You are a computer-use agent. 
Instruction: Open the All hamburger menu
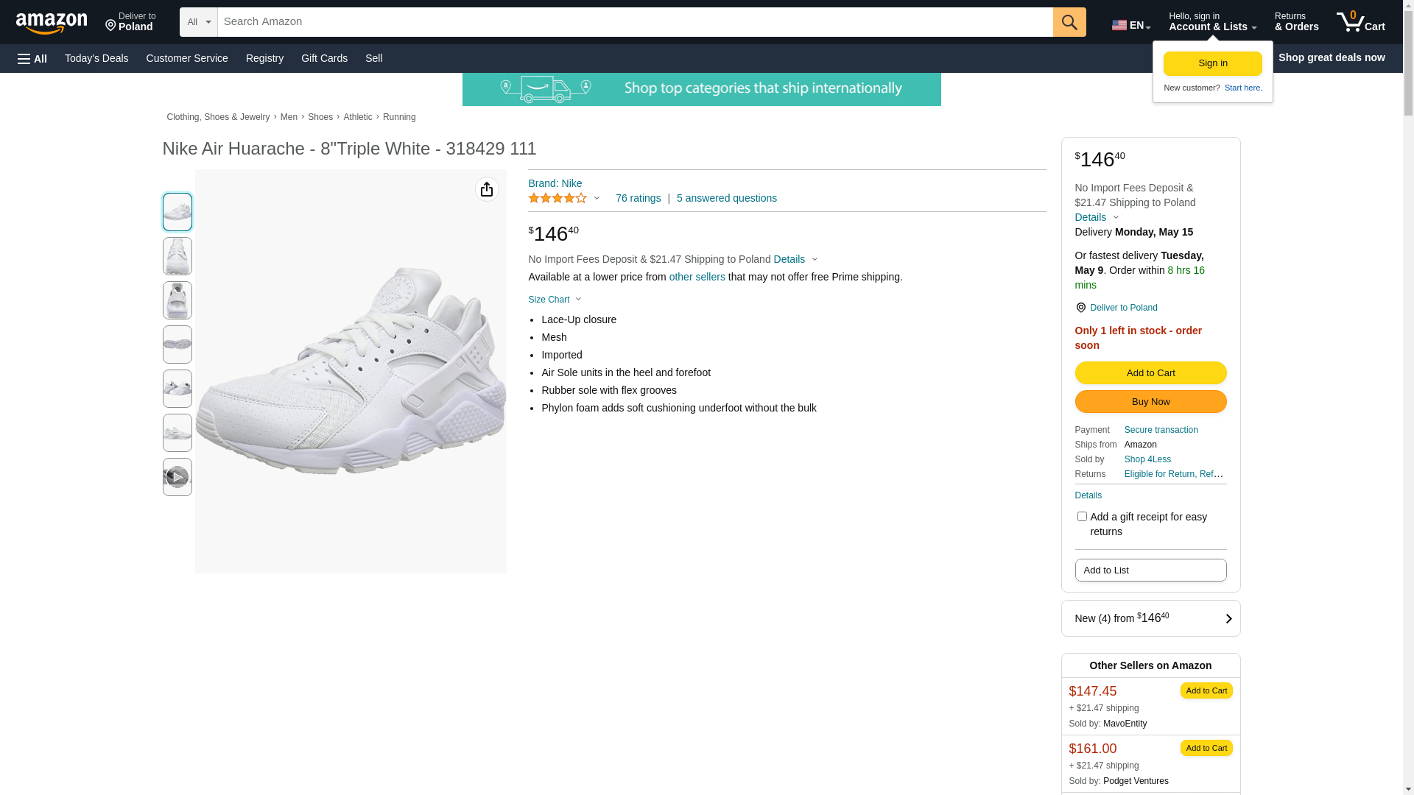(x=32, y=58)
